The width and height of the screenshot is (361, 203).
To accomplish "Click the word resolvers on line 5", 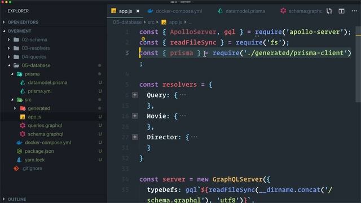I will (x=179, y=85).
